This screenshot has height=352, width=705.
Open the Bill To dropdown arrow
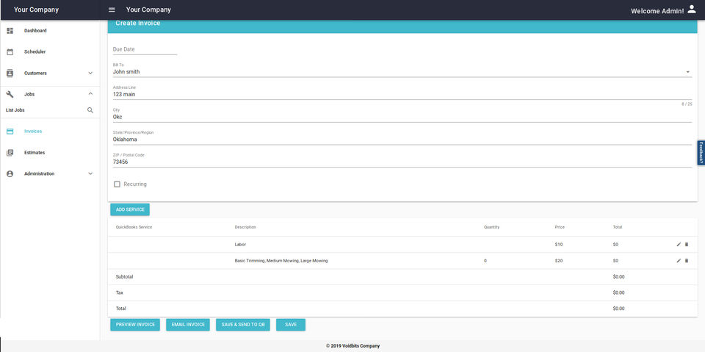(x=688, y=72)
